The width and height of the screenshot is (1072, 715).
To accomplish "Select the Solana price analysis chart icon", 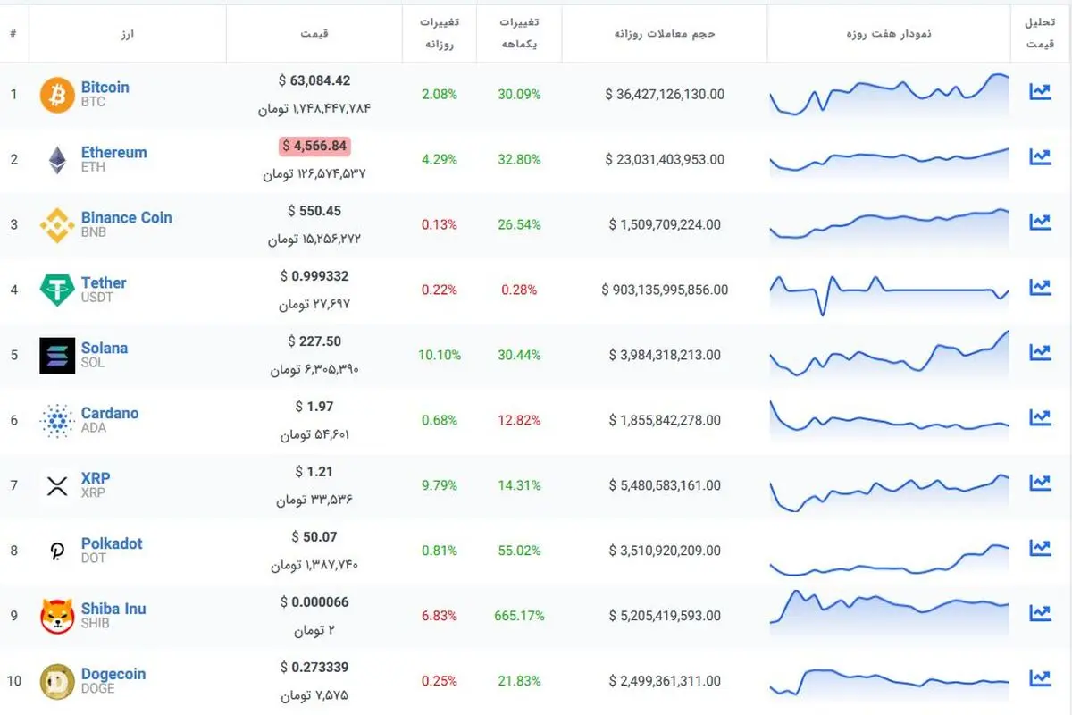I will coord(1040,352).
